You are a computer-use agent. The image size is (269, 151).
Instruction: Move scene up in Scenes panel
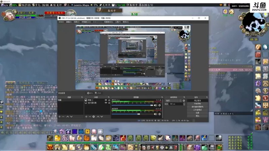(x=68, y=116)
